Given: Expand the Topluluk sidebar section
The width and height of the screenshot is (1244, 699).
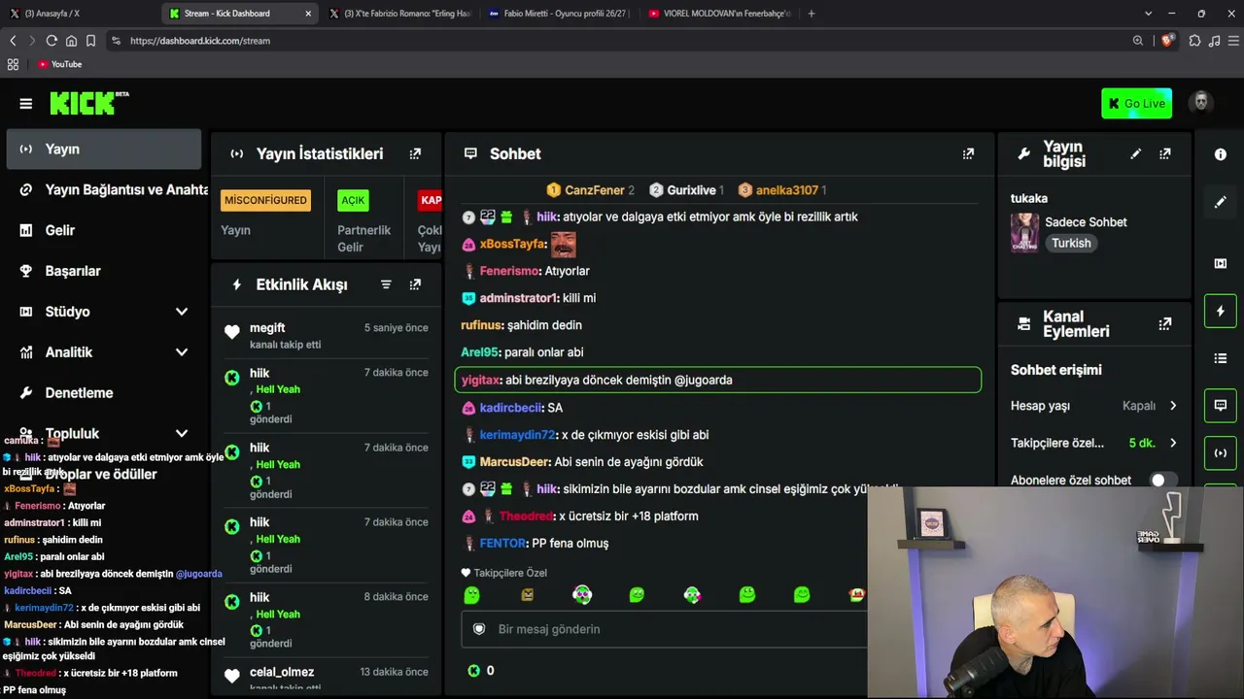Looking at the screenshot, I should coord(181,434).
